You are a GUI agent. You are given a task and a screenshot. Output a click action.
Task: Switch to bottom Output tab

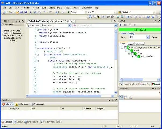(x=18, y=122)
